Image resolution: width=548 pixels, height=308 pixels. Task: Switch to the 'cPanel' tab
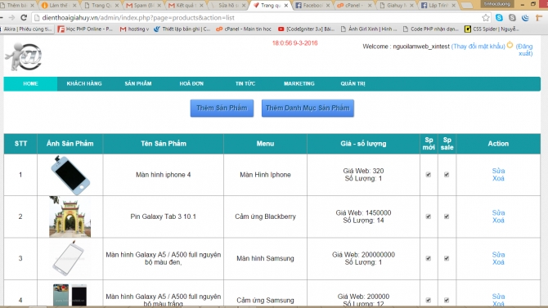tap(354, 5)
